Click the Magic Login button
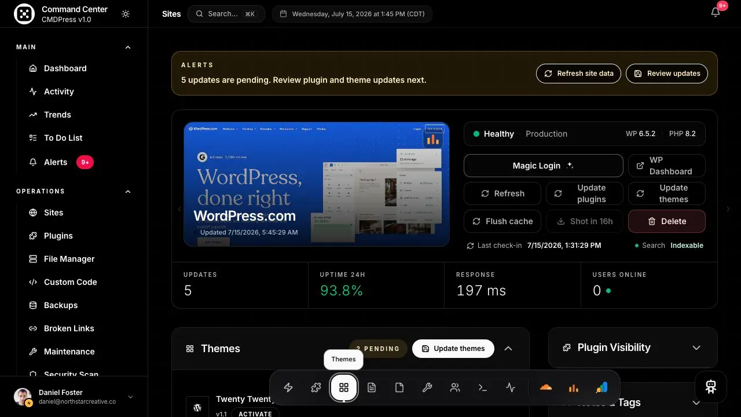Image resolution: width=741 pixels, height=417 pixels. 543,166
